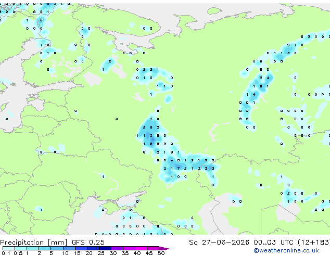330x255 pixels.
Task: Click the 0.5–1 mm legend color segment
Action: click(x=21, y=248)
